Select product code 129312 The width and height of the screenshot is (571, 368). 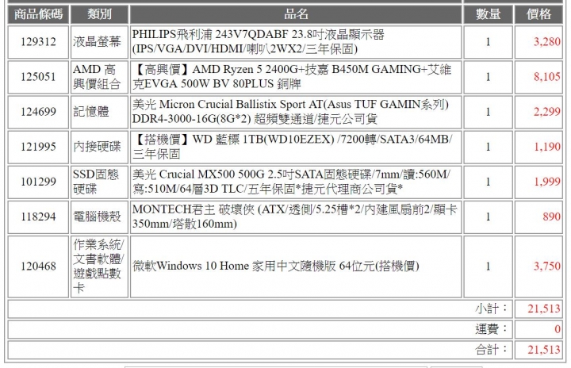pos(38,42)
